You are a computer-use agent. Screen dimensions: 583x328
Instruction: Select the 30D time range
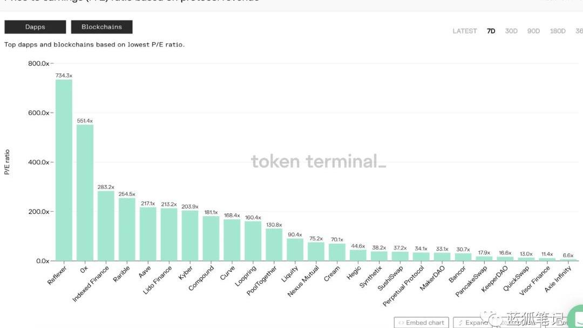tap(511, 31)
